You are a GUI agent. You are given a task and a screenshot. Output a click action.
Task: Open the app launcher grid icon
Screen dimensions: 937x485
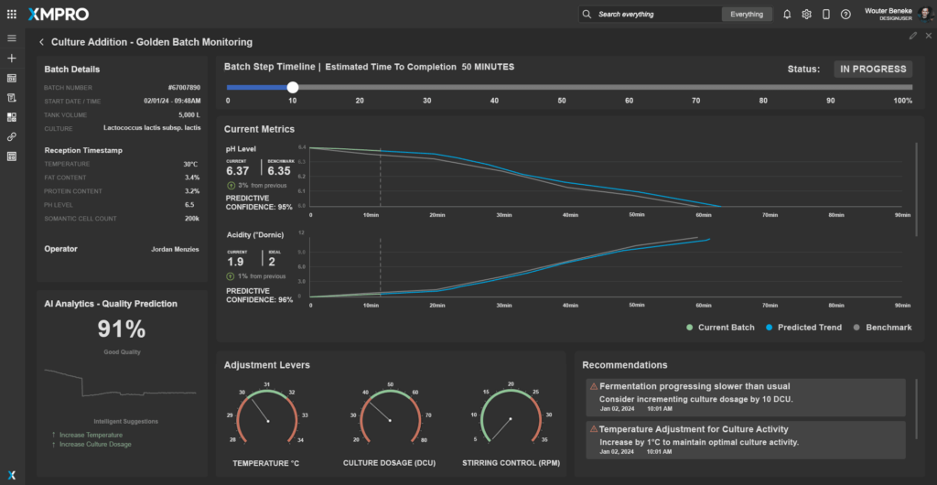click(x=11, y=15)
